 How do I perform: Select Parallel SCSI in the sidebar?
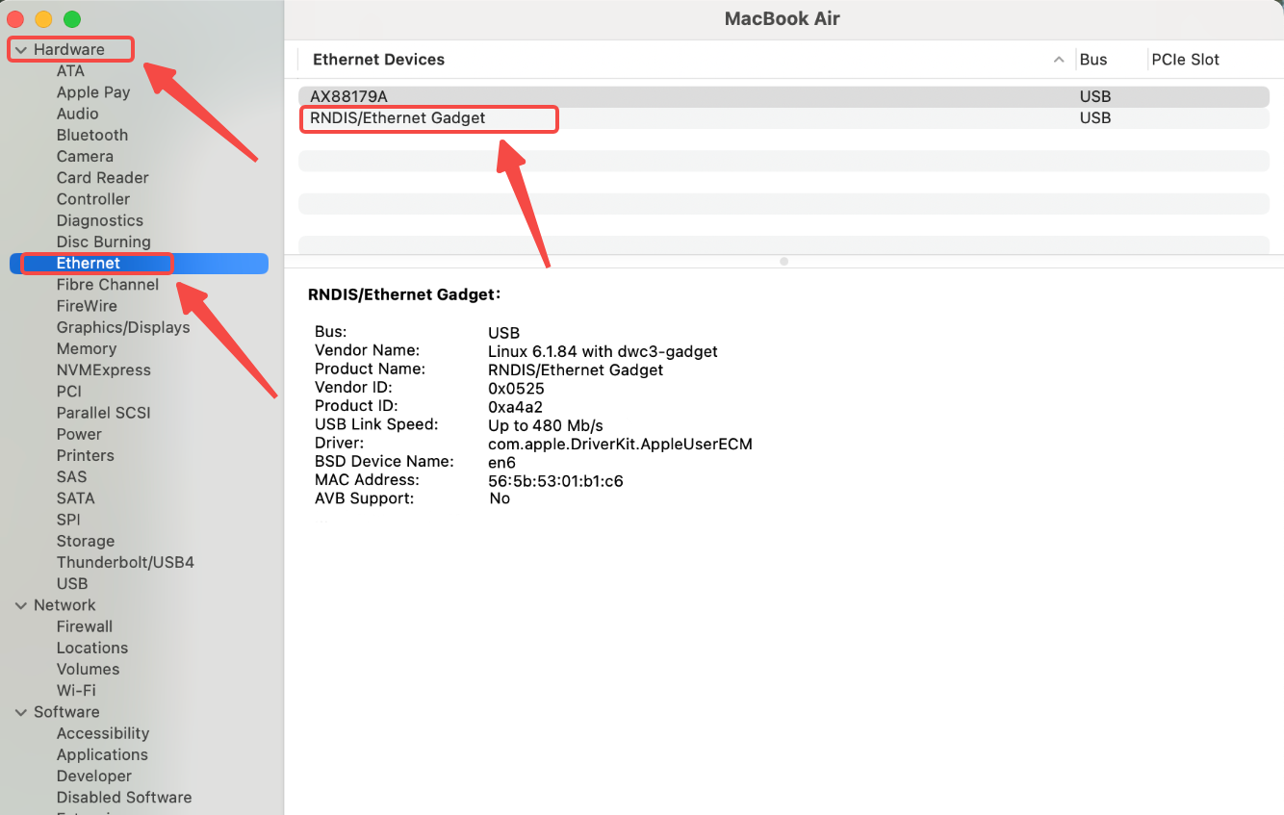pos(104,413)
